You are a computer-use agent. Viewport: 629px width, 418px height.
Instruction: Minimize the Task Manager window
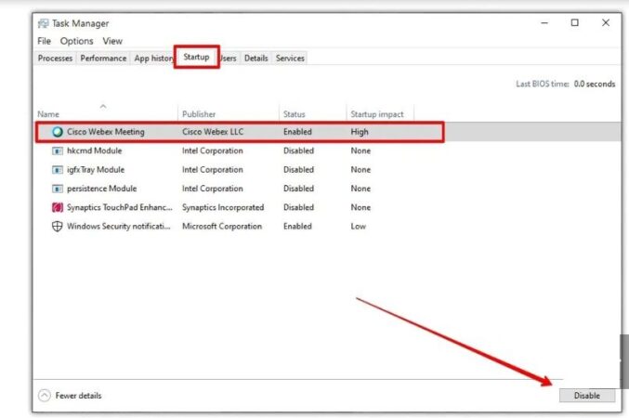coord(544,23)
